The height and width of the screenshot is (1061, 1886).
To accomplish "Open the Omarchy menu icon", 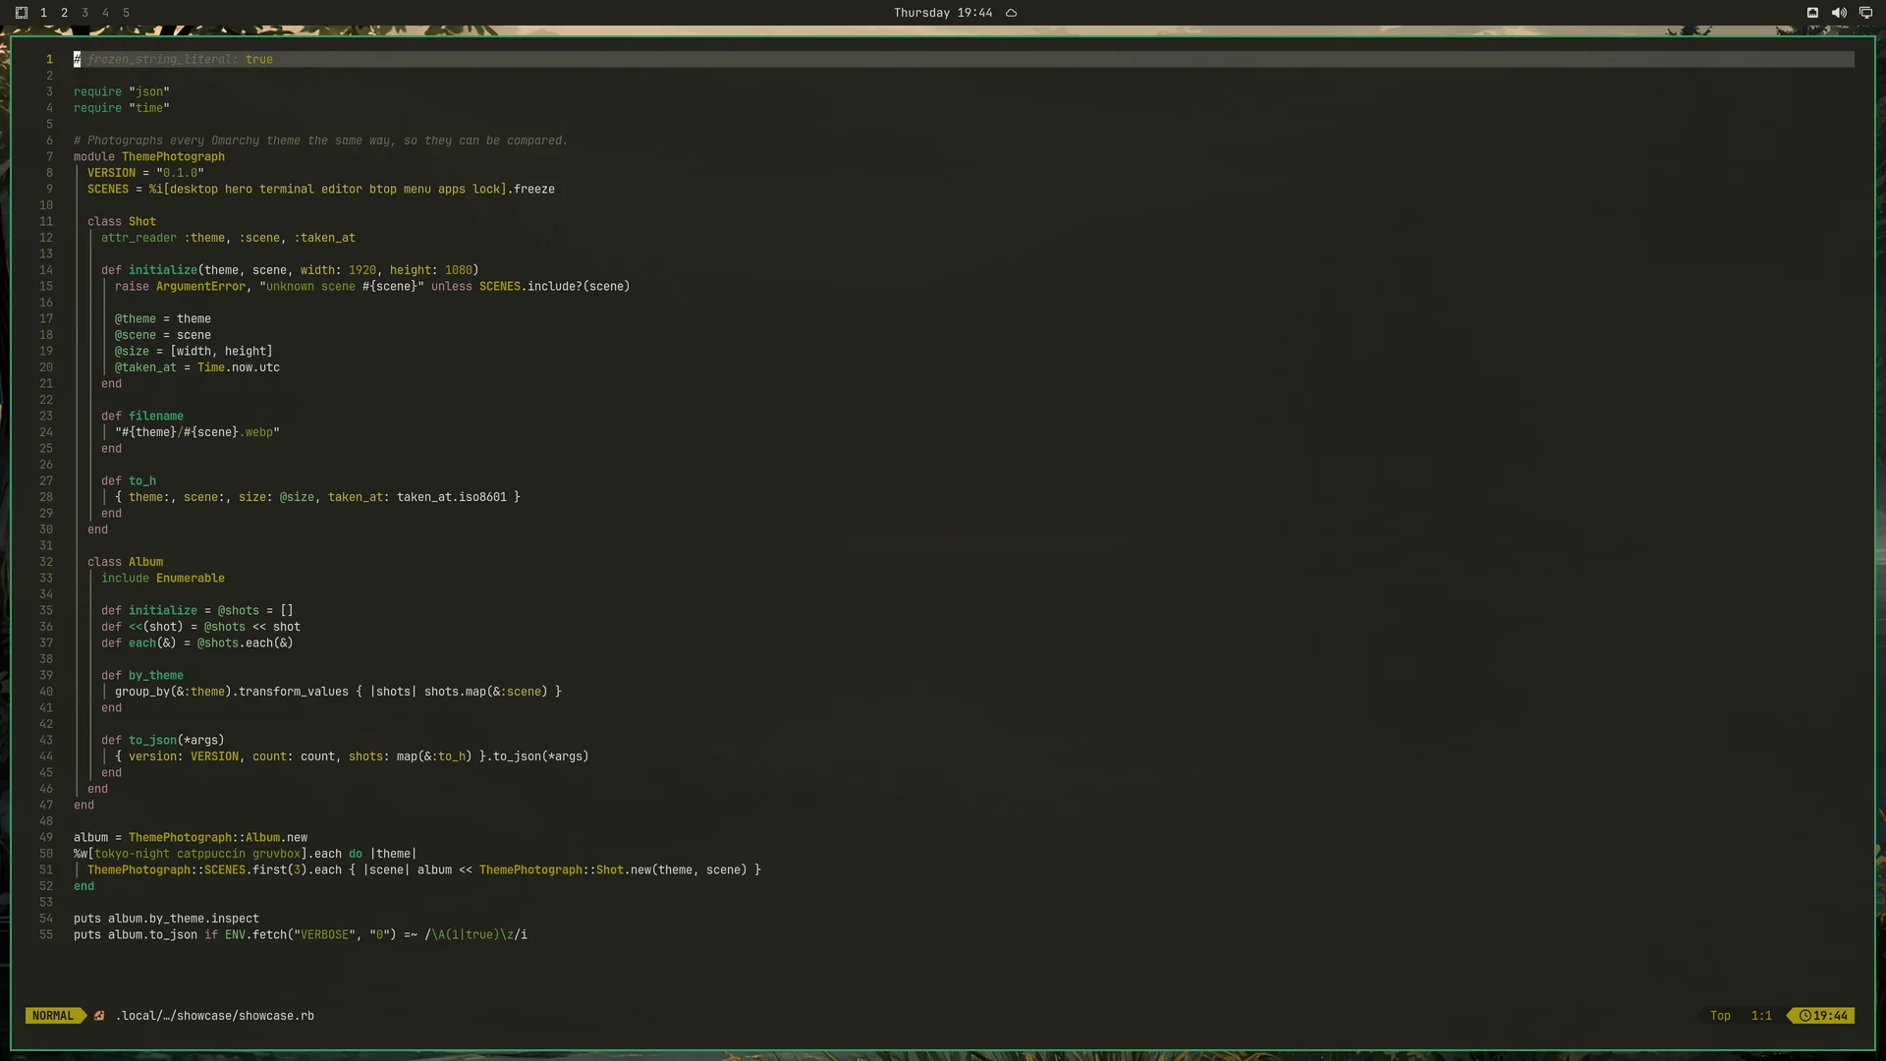I will click(x=22, y=13).
